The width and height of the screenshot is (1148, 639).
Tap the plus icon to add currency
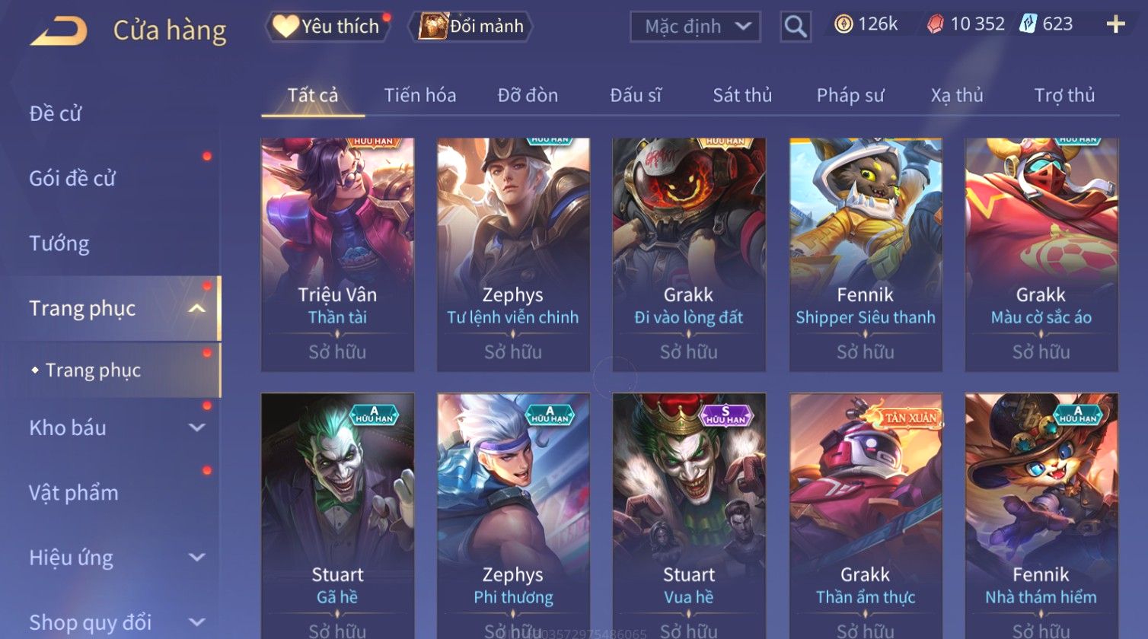(x=1115, y=25)
